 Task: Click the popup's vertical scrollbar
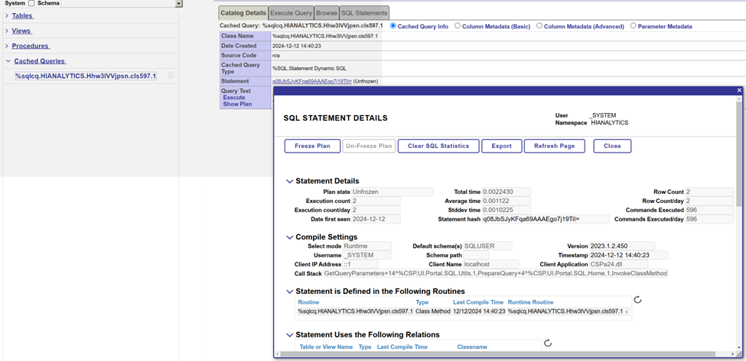(739, 153)
